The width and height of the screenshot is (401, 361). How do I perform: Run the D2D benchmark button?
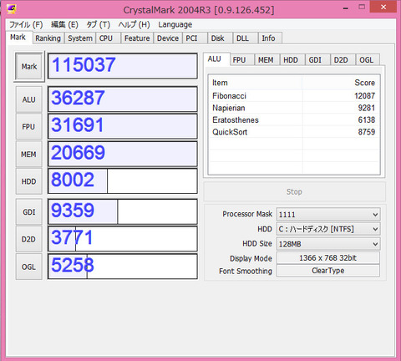[29, 239]
